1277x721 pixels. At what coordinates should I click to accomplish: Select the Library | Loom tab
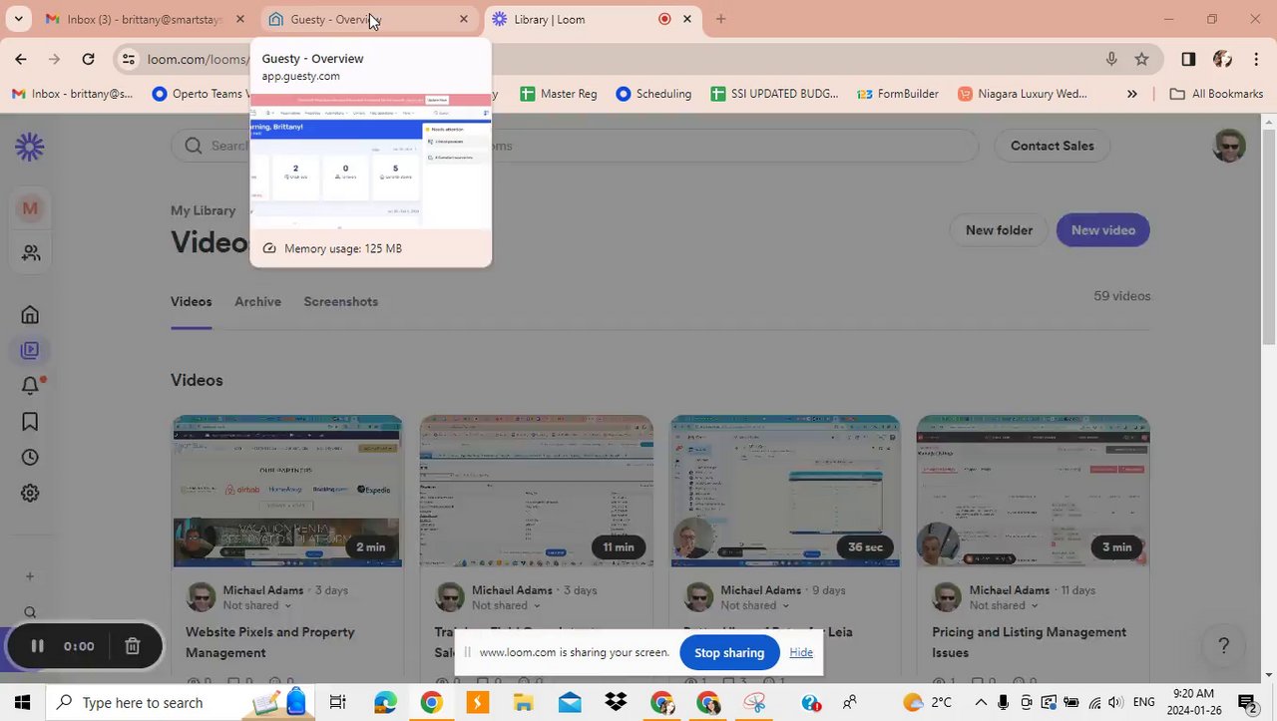594,19
